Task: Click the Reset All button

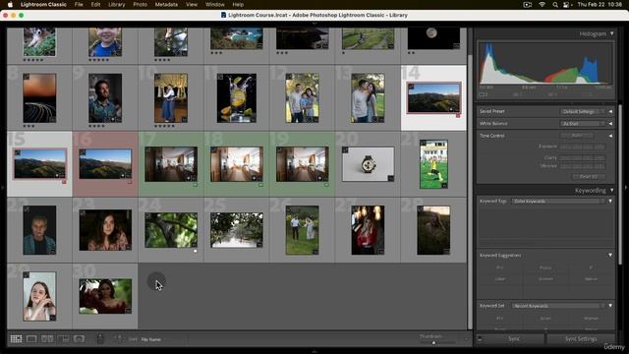Action: (x=589, y=177)
